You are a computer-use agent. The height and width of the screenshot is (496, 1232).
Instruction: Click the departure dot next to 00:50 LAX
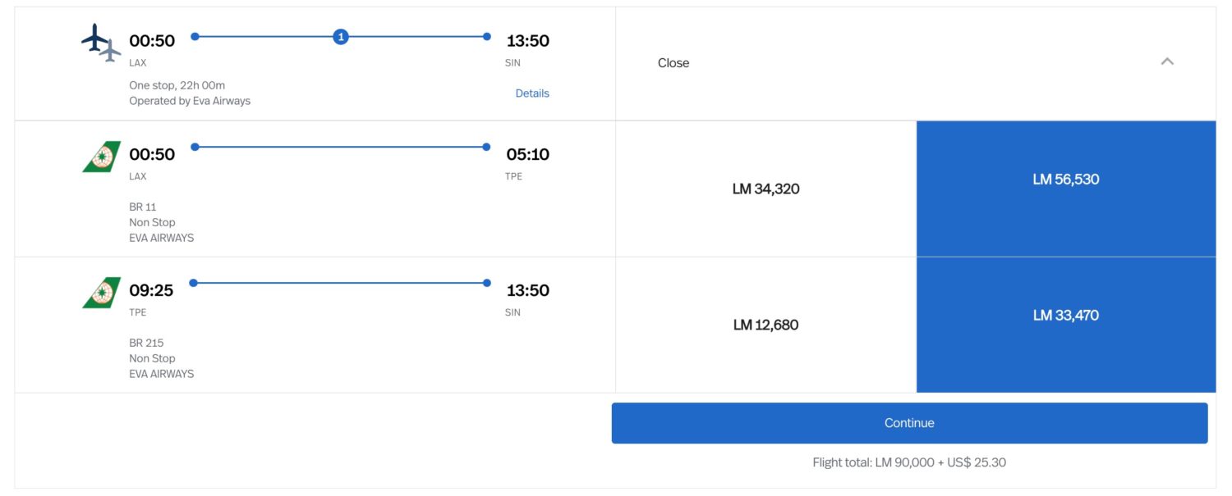[x=194, y=35]
